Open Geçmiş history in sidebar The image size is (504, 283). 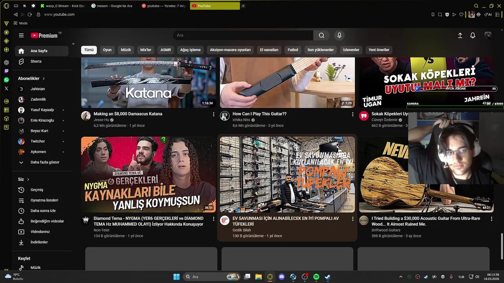(42, 190)
